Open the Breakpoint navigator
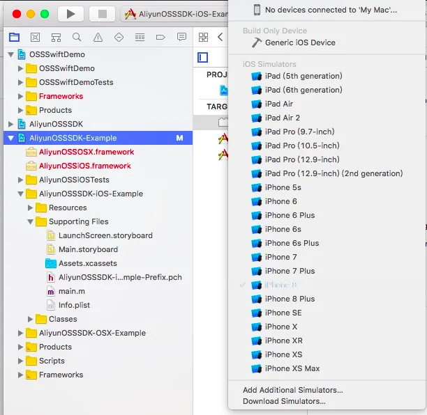The image size is (427, 415). click(x=160, y=37)
